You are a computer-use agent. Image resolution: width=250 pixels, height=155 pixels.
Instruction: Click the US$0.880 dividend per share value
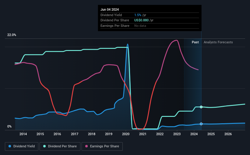click(141, 20)
